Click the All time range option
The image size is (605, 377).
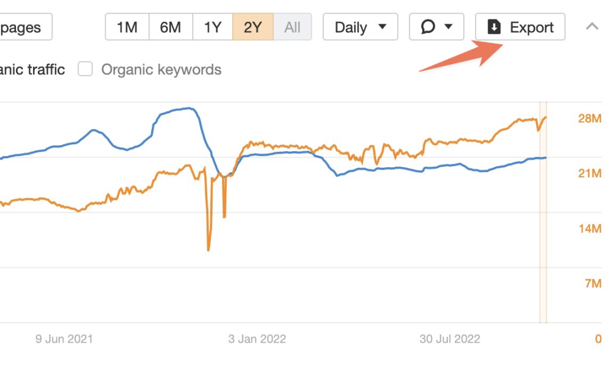click(292, 27)
